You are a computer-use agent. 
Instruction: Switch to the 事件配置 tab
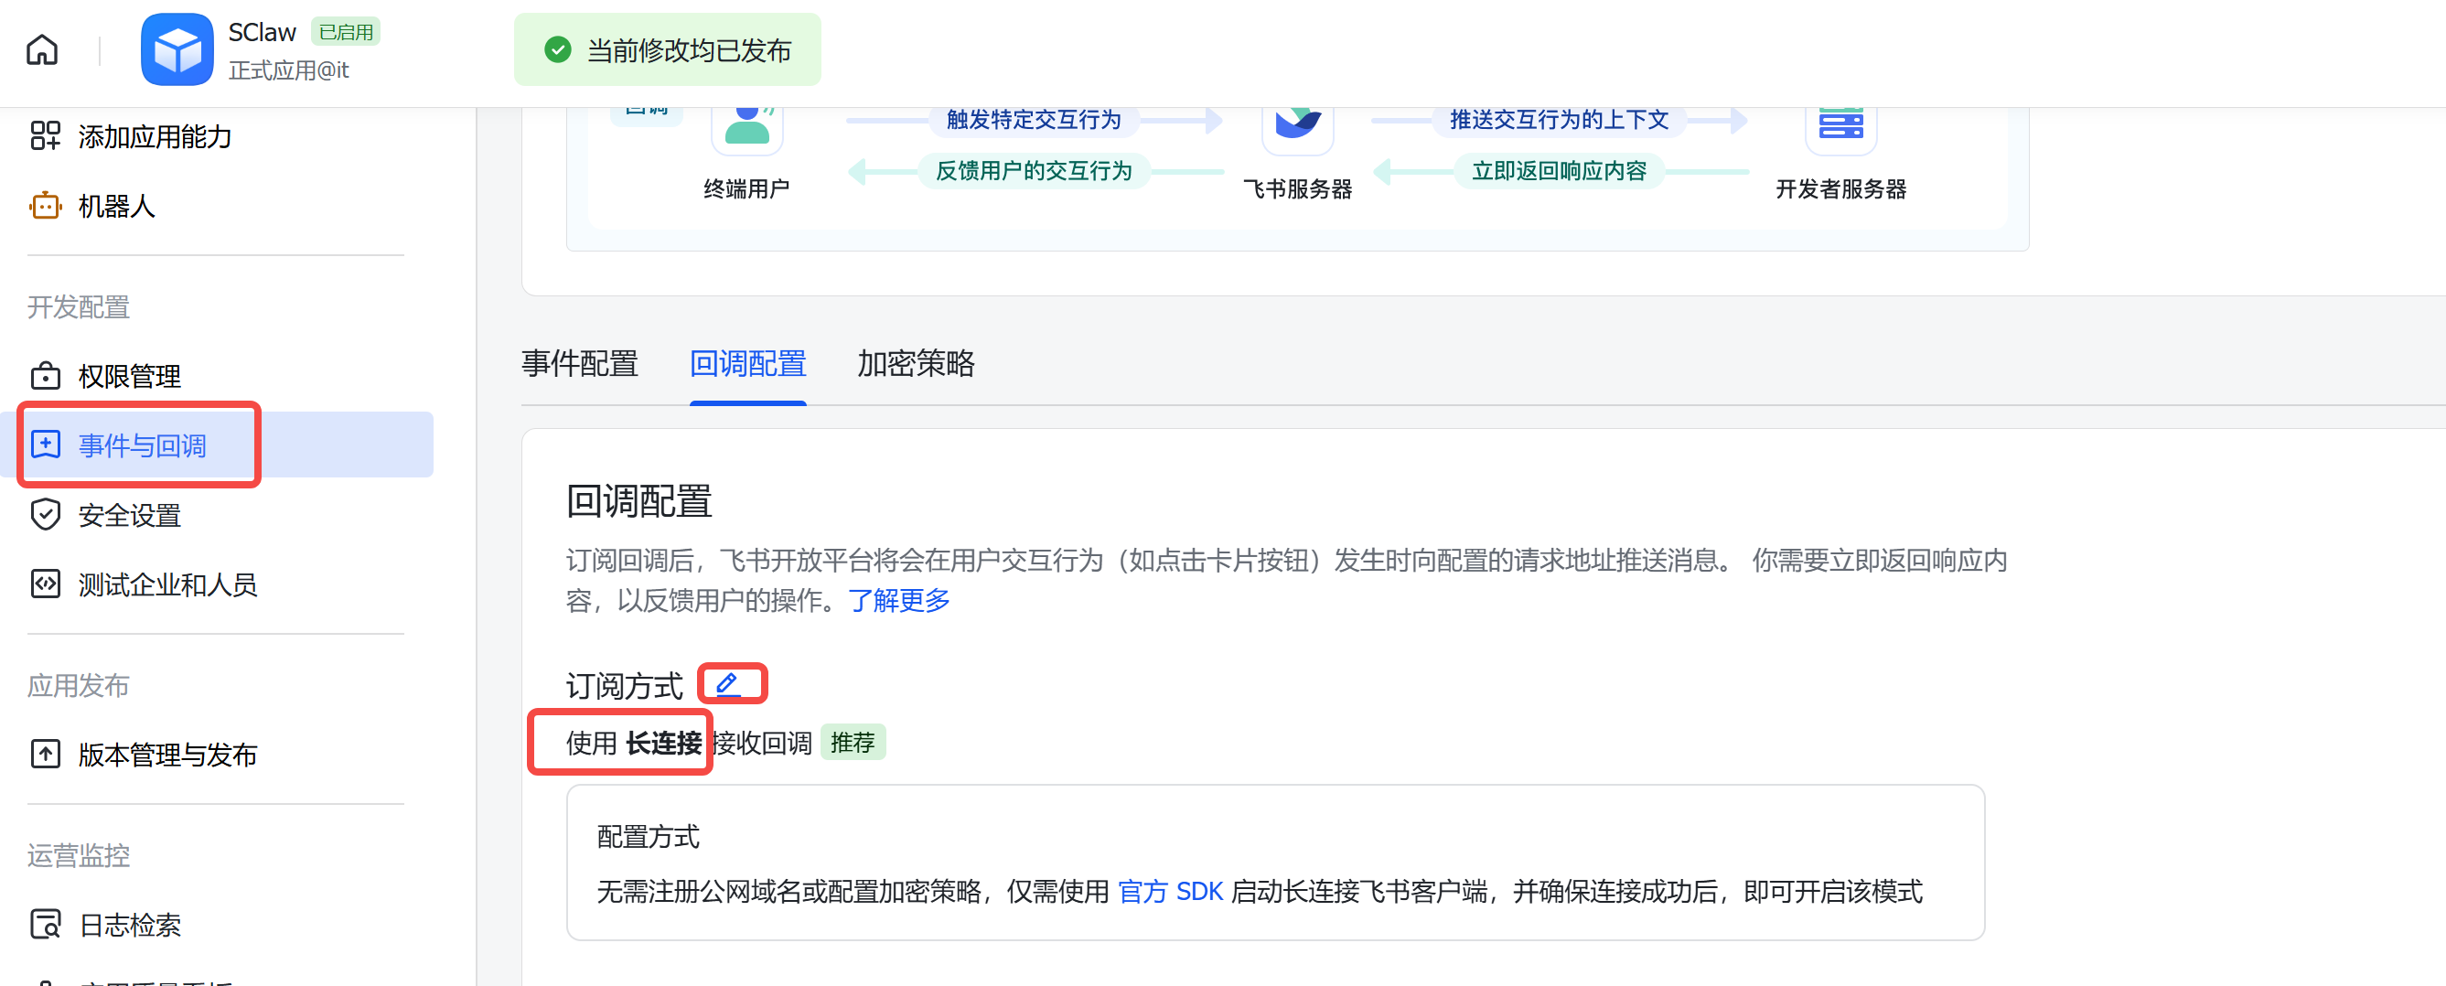[579, 364]
